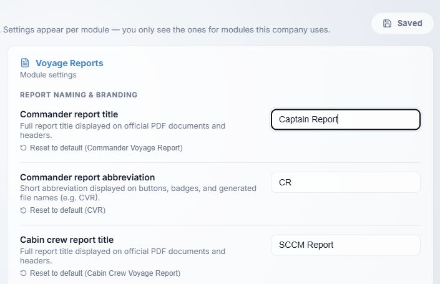Viewport: 440px width, 284px height.
Task: Edit the Cabin crew report title field
Action: click(x=345, y=245)
